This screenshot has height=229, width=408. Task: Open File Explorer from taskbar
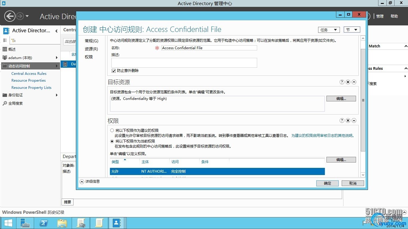click(62, 223)
